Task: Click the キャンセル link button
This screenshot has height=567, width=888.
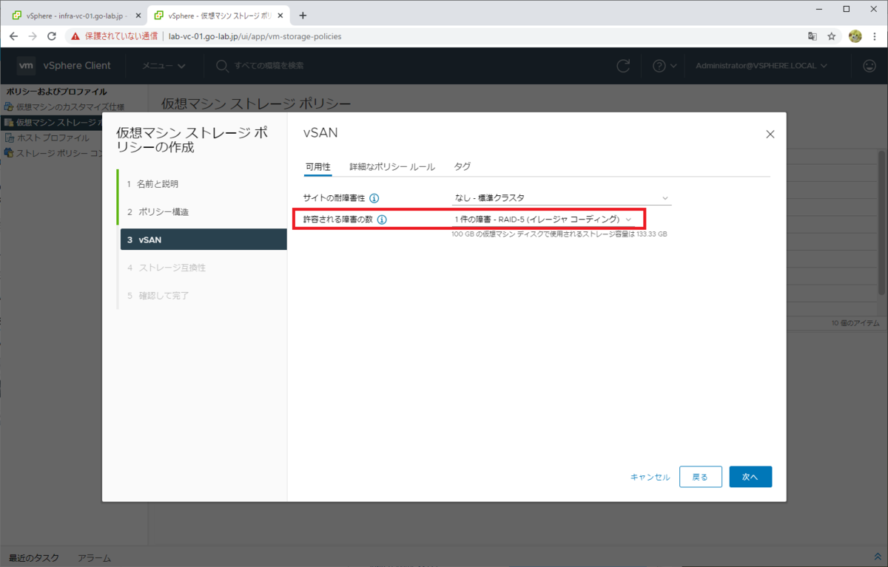Action: point(650,477)
